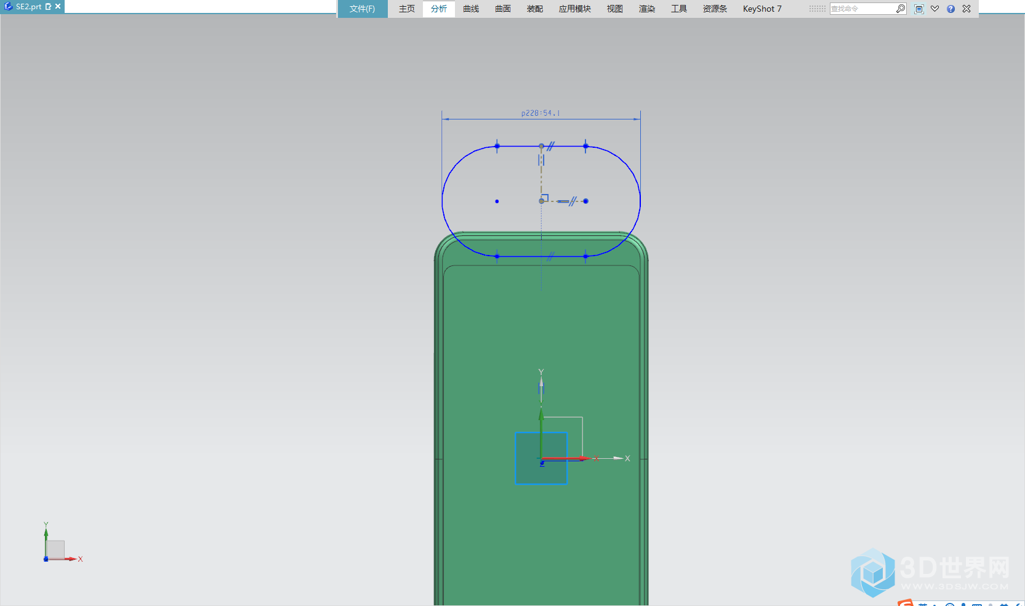This screenshot has height=606, width=1025.
Task: Switch to the 视图 ribbon tab
Action: coord(615,9)
